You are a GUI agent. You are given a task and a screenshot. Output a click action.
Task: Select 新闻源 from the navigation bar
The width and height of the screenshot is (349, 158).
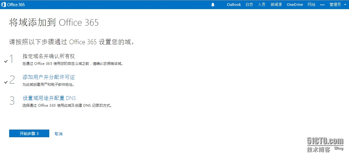[276, 5]
